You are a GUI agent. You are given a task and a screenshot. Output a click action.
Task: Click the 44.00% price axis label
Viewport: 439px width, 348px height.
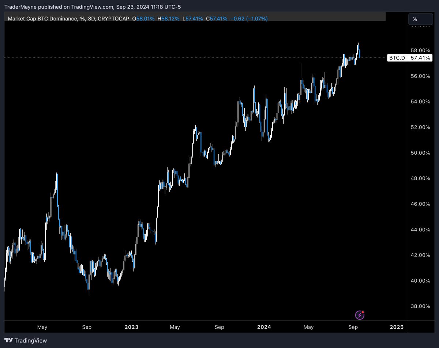pyautogui.click(x=420, y=230)
